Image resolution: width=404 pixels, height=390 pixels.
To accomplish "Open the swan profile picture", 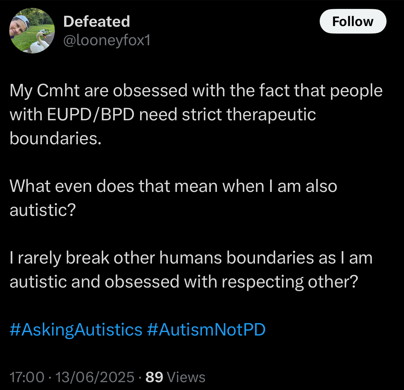I will tap(32, 31).
